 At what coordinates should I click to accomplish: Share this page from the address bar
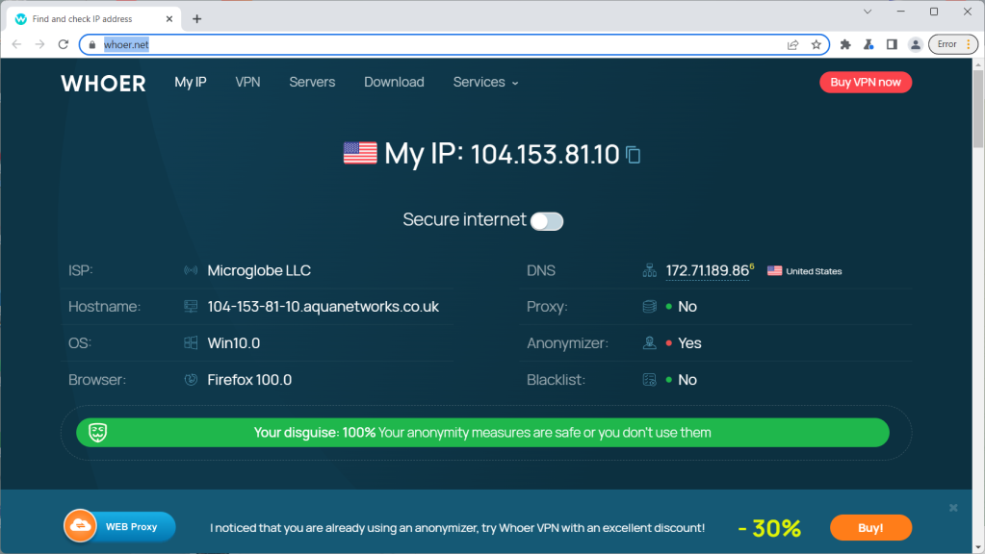point(792,44)
